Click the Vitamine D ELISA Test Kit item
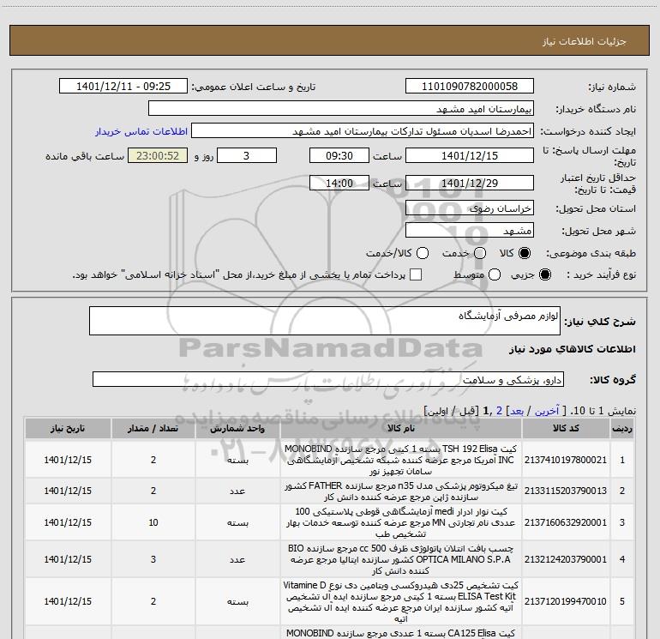Viewport: 660px width, 639px height. click(401, 602)
